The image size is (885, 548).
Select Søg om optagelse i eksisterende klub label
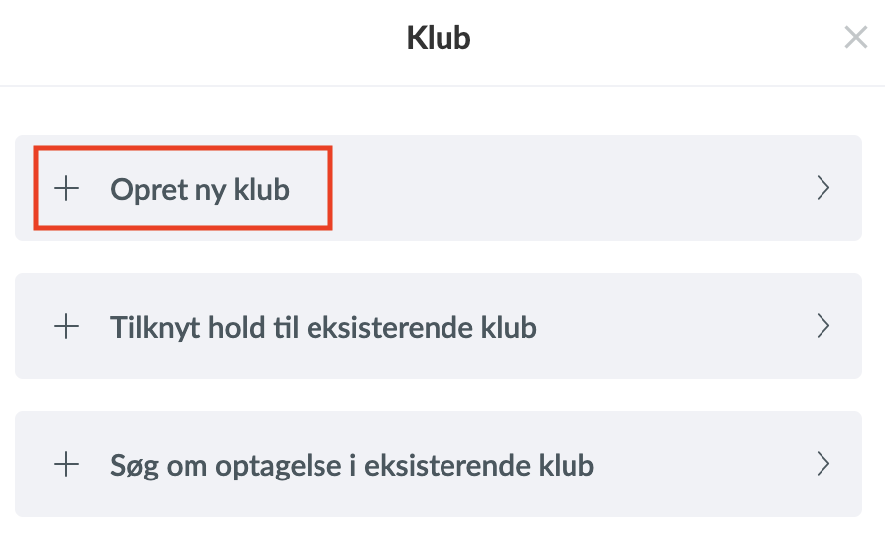(x=352, y=466)
